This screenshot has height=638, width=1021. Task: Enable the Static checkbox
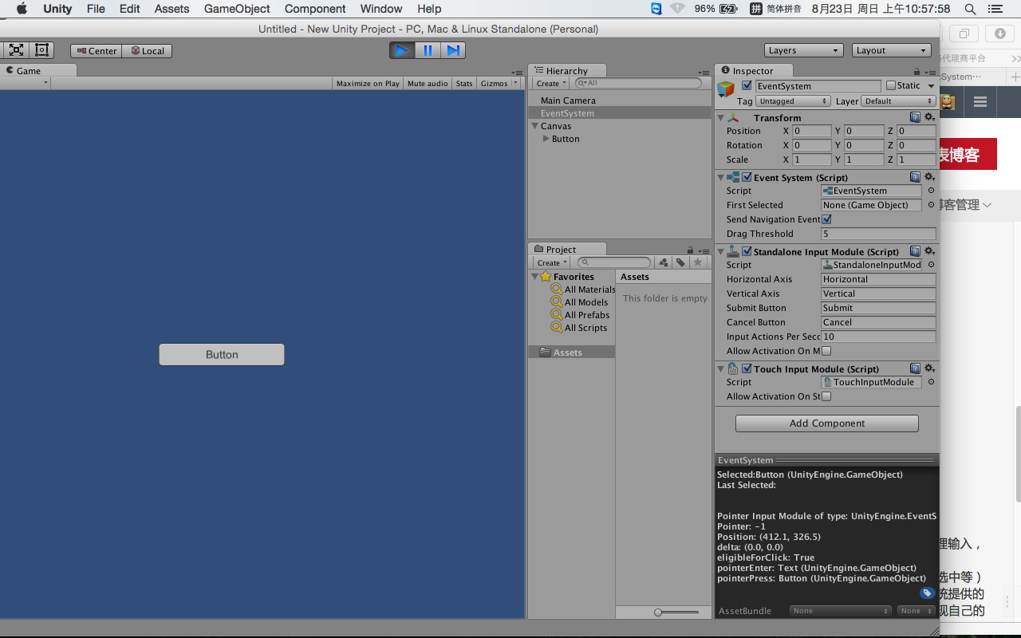891,85
